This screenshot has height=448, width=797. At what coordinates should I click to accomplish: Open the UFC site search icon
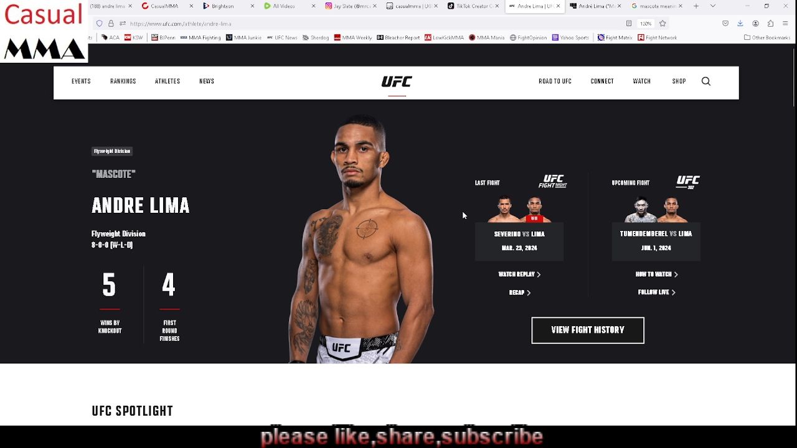click(706, 82)
